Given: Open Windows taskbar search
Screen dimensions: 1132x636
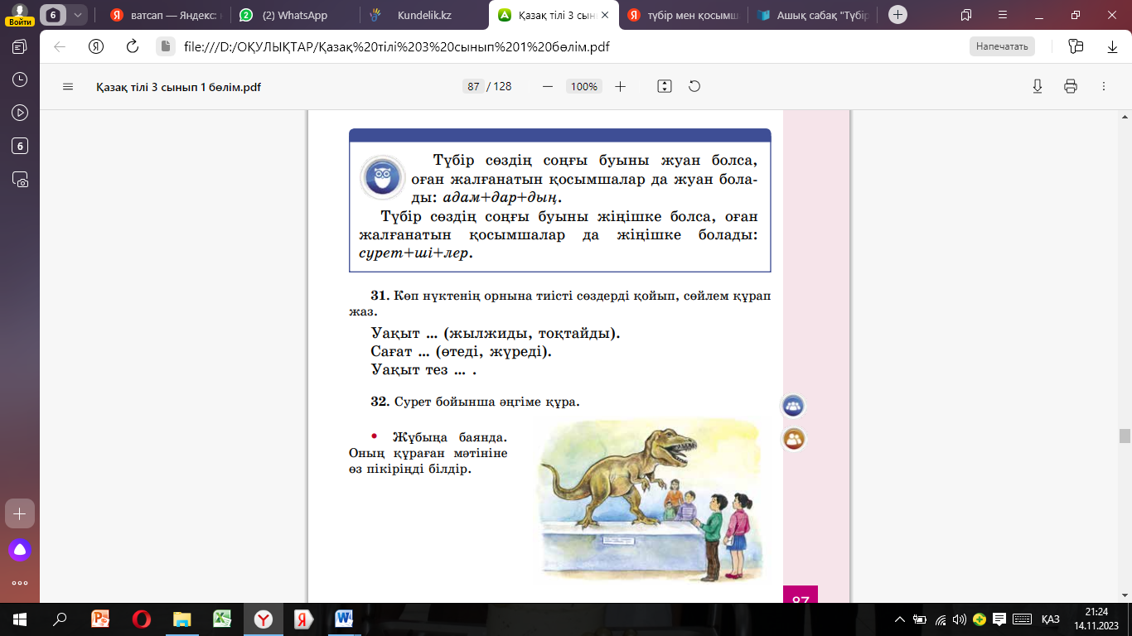Looking at the screenshot, I should [x=60, y=619].
